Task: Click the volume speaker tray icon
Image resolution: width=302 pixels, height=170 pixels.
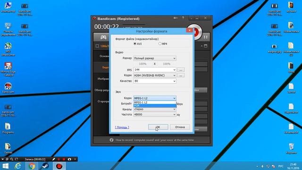Action: (263, 166)
